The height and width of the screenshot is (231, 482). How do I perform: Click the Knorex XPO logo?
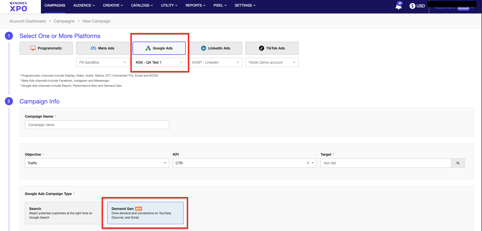[19, 7]
